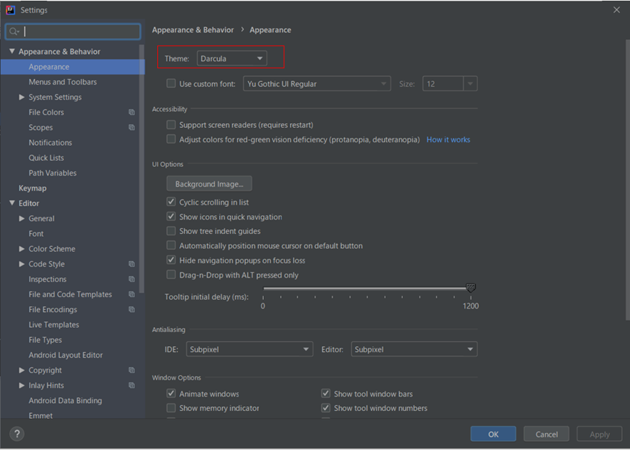
Task: Collapse the Appearance & Behavior tree node
Action: click(12, 51)
